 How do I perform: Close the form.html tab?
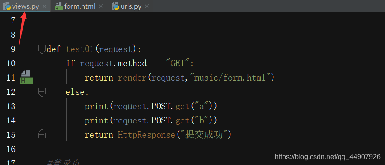101,6
